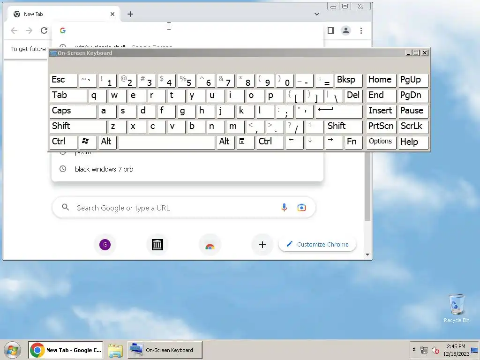Toggle the ScrLk key
This screenshot has width=480, height=360.
412,127
